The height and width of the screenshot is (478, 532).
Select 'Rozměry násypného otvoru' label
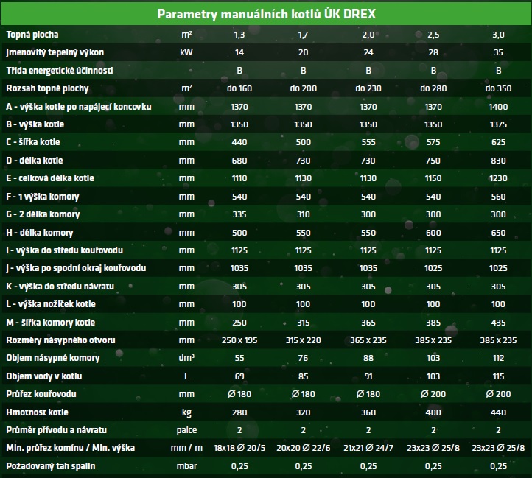pos(60,340)
